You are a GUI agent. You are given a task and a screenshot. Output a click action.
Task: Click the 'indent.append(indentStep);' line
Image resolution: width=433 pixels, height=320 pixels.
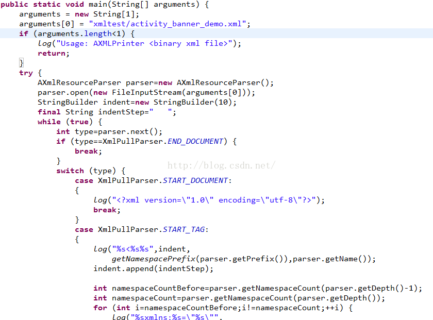click(153, 268)
